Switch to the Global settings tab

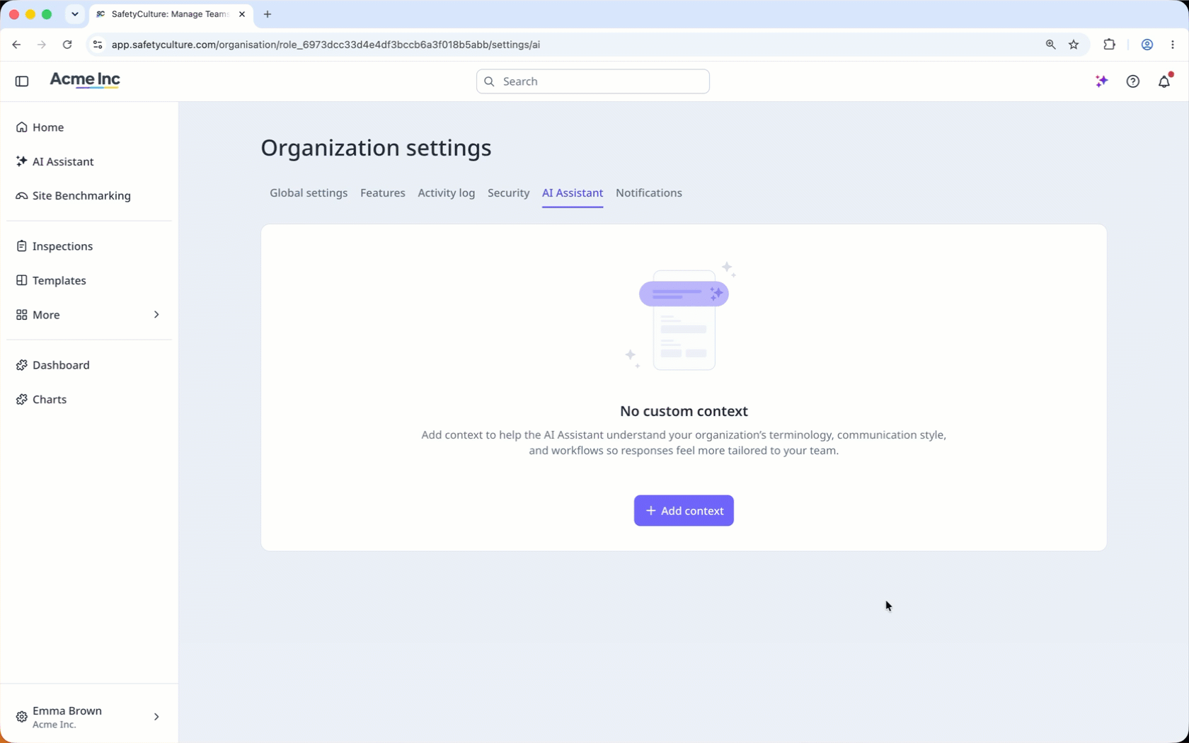[309, 193]
